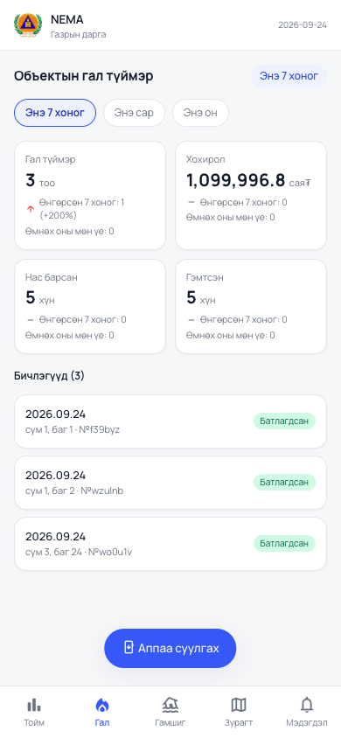Open the record №f39byz
The height and width of the screenshot is (738, 341).
point(170,421)
